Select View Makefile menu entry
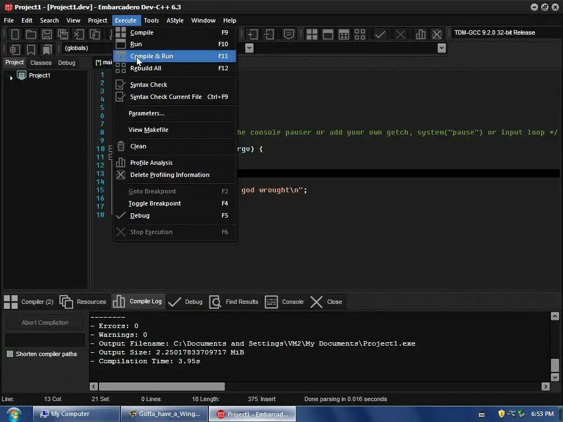The height and width of the screenshot is (422, 563). [174, 130]
